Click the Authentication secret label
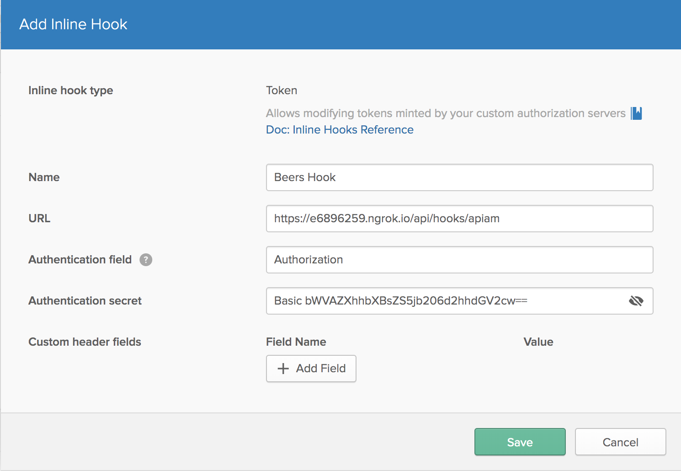The image size is (681, 471). [x=85, y=301]
